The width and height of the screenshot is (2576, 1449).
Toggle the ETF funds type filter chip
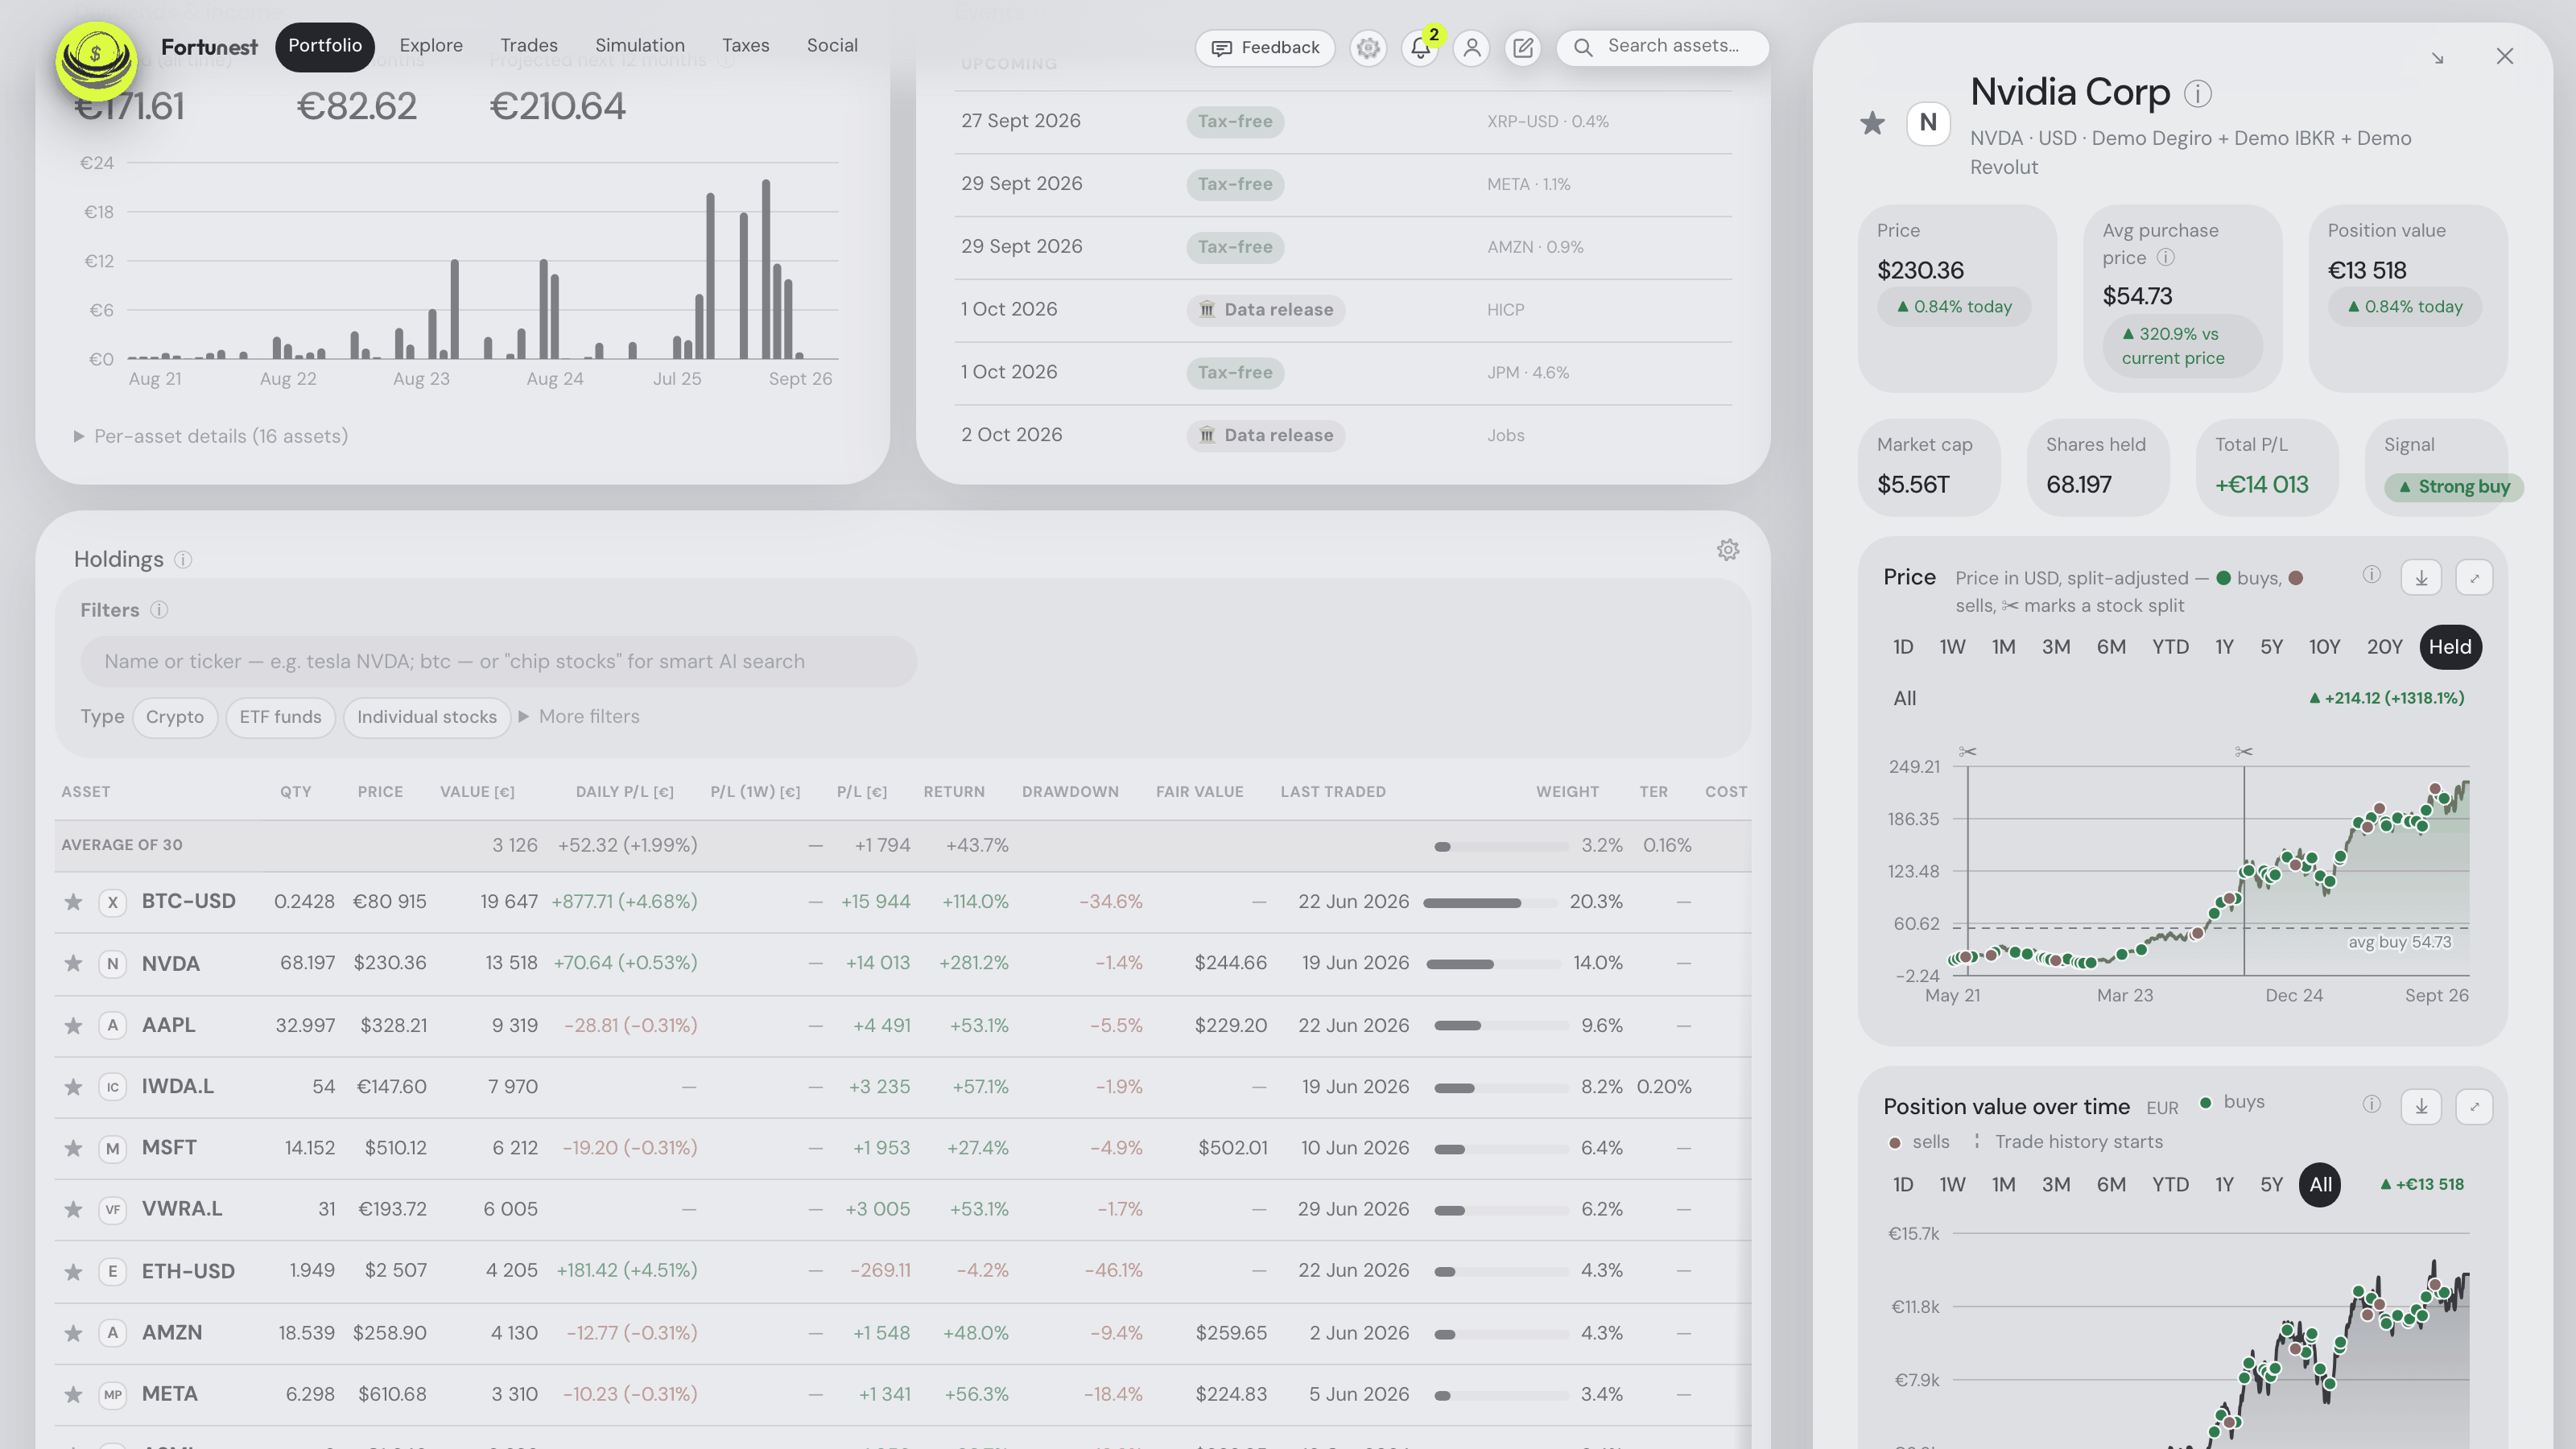[x=280, y=717]
